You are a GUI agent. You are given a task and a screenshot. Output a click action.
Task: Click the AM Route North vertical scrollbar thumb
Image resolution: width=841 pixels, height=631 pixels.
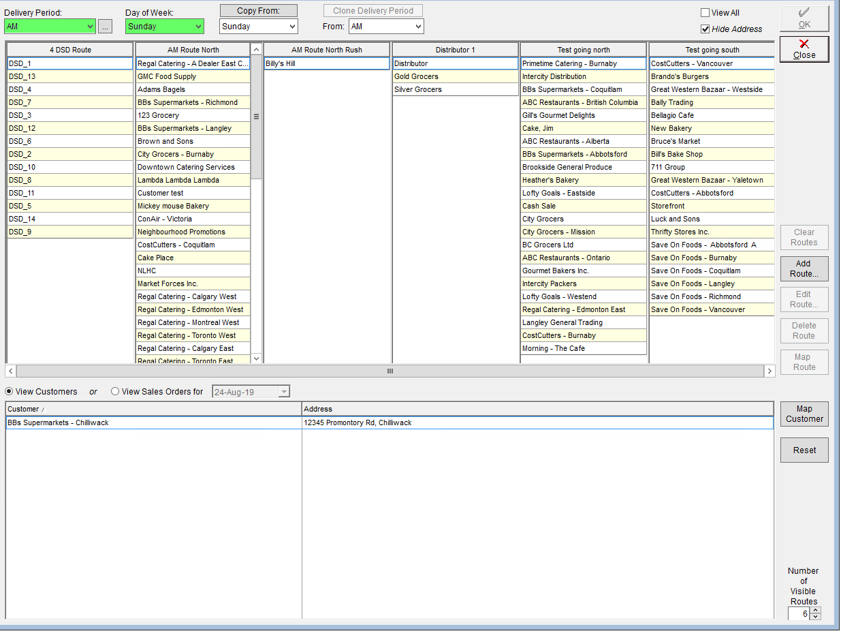click(x=256, y=117)
